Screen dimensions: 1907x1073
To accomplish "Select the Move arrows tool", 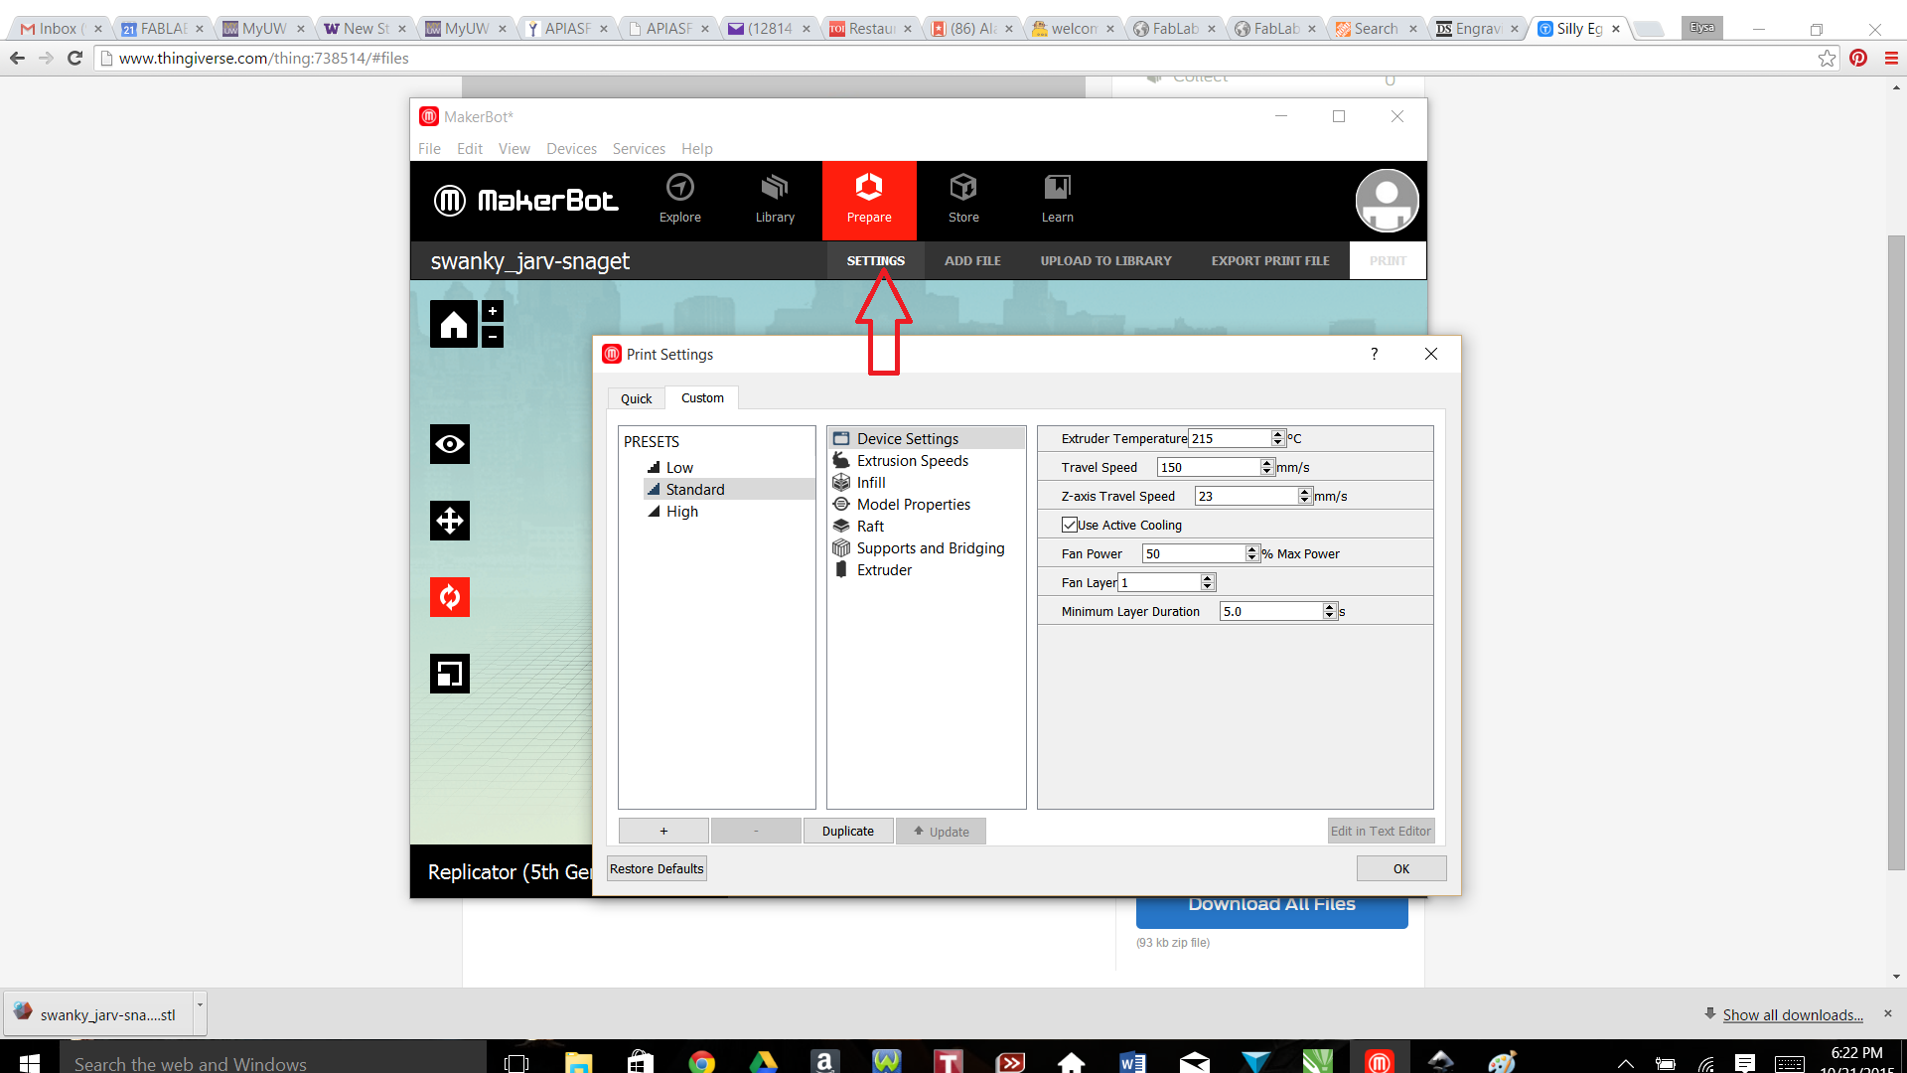I will point(450,521).
